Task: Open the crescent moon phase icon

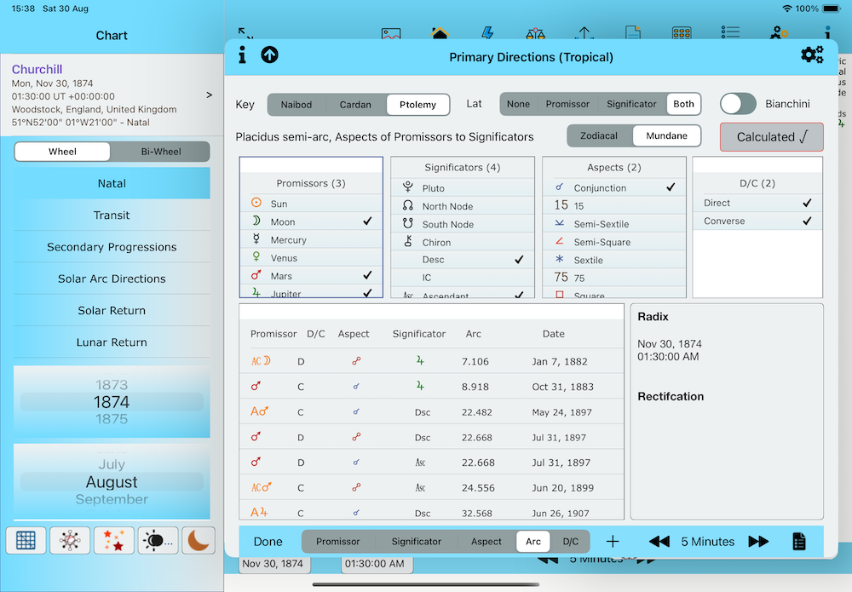Action: pos(199,540)
